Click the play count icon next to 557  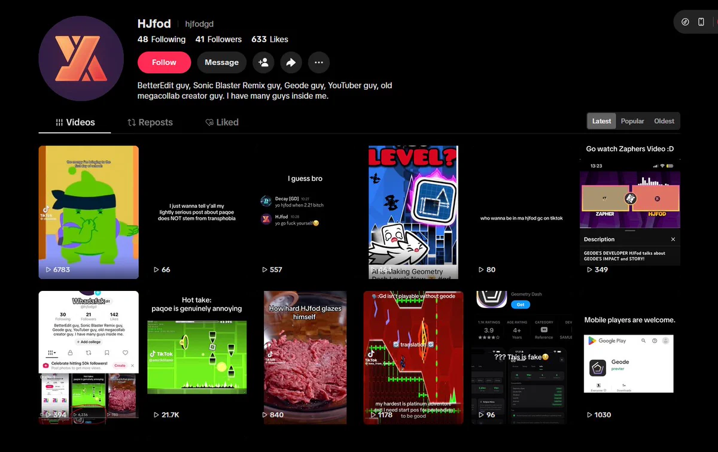(265, 270)
